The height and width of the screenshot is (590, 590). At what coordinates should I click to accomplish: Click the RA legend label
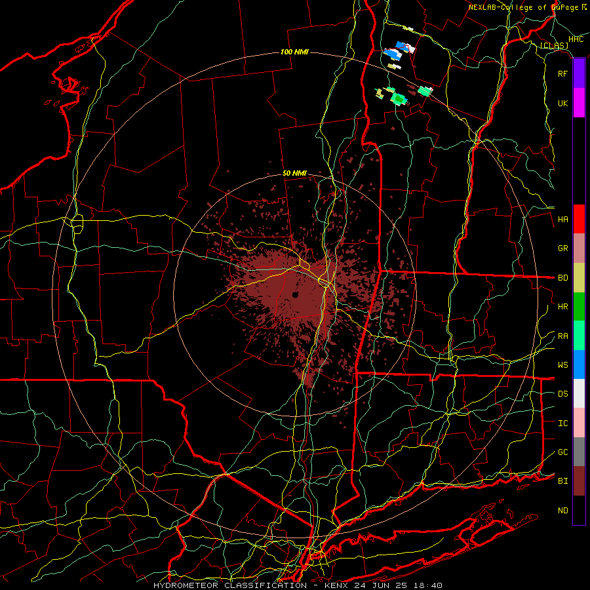click(x=562, y=336)
